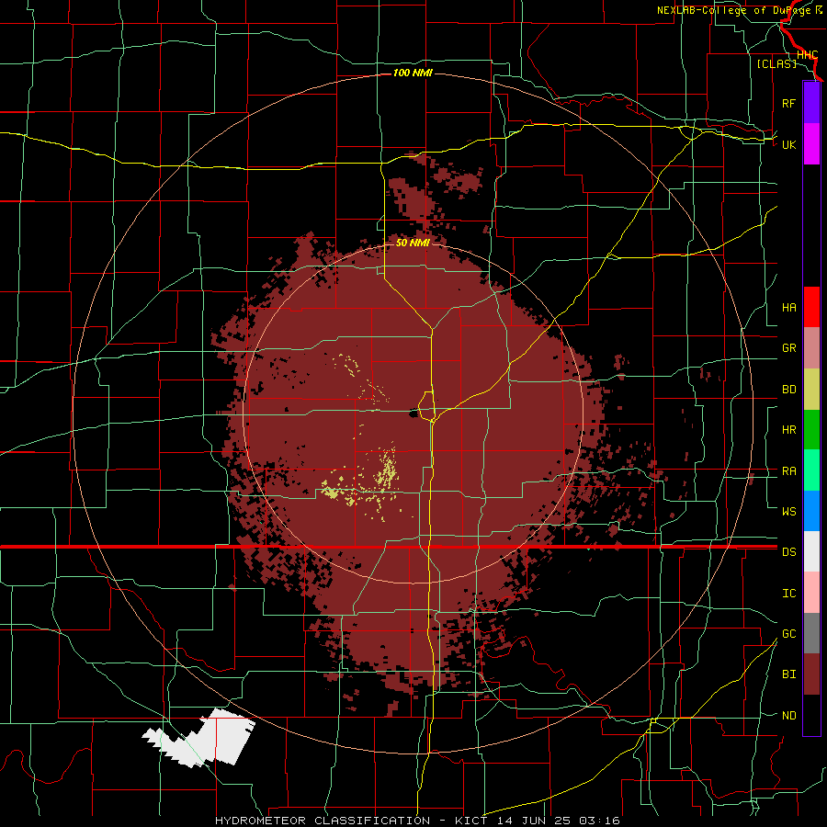Click the UK magenta legend swatch
827x827 pixels.
pos(811,144)
